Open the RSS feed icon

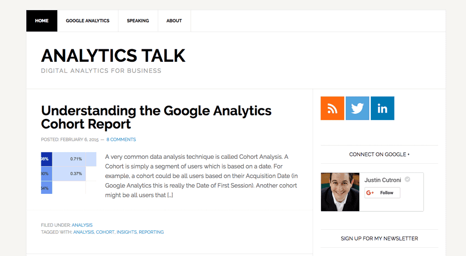(333, 108)
